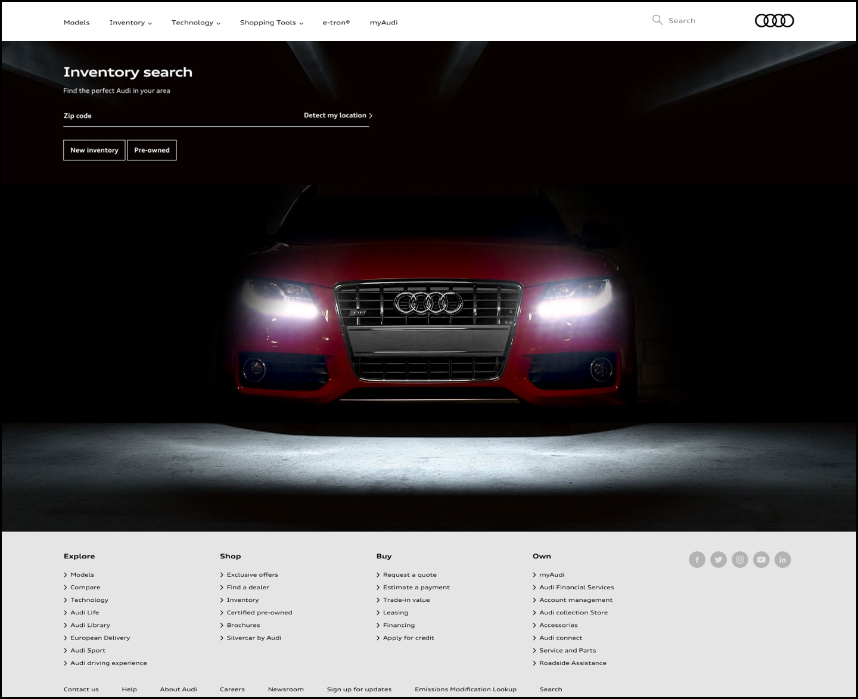Viewport: 858px width, 699px height.
Task: Open the Audi Library link
Action: (90, 625)
